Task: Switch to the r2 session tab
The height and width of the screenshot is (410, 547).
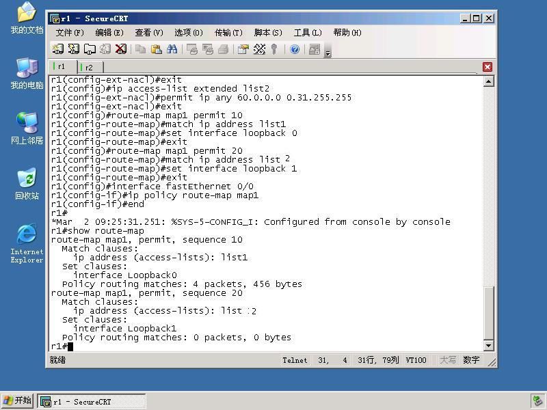Action: (90, 67)
